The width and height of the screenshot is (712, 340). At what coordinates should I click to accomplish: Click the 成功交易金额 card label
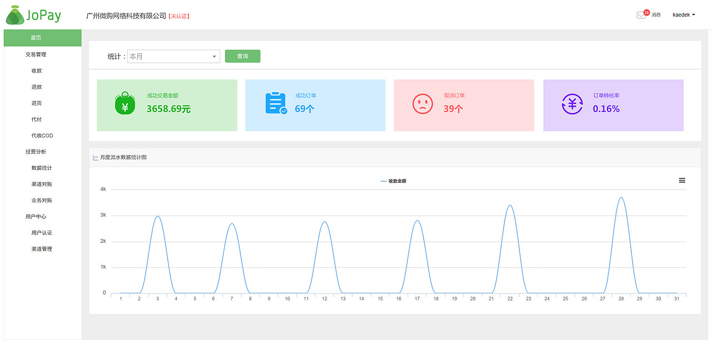click(162, 96)
